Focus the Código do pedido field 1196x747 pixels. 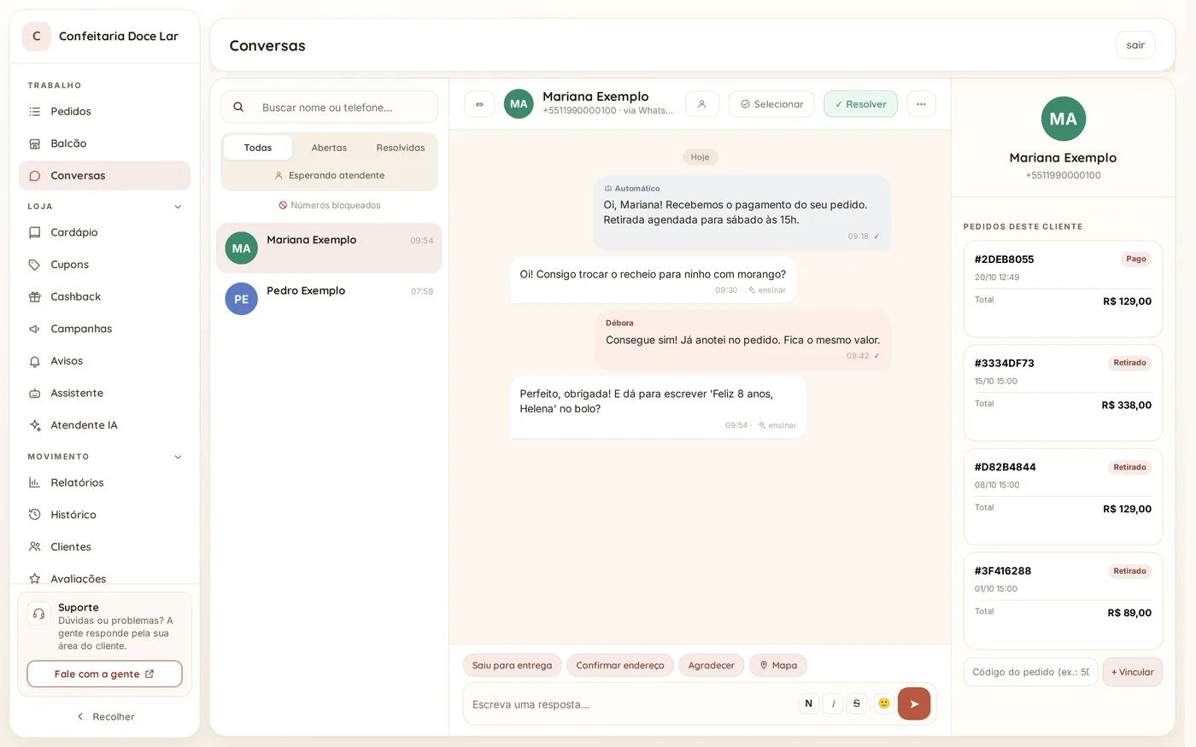coord(1030,673)
